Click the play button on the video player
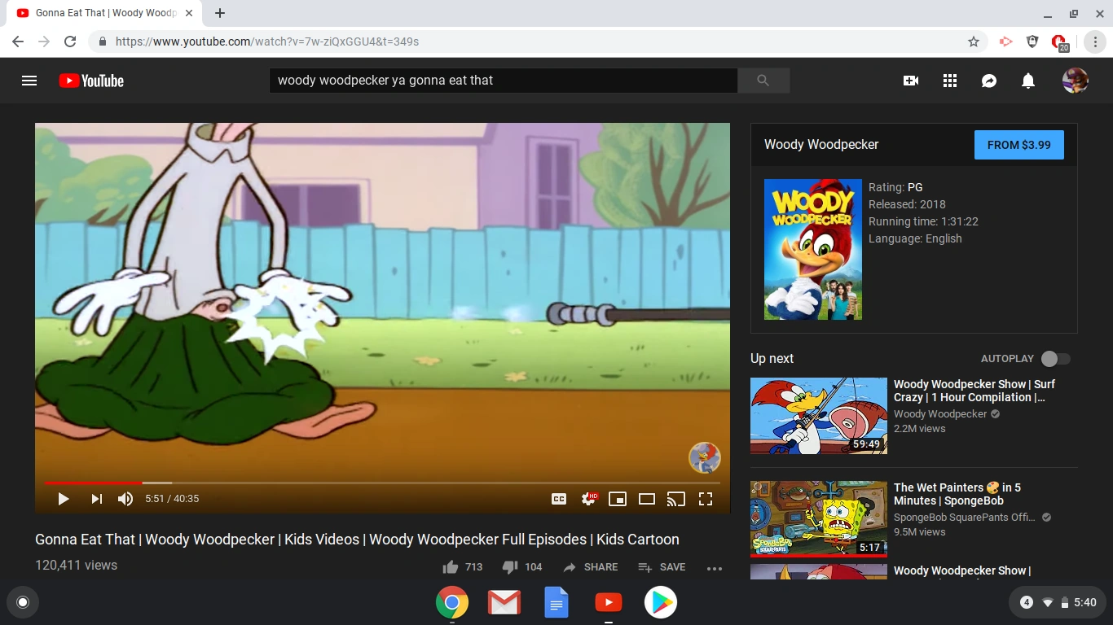The width and height of the screenshot is (1113, 625). tap(63, 498)
